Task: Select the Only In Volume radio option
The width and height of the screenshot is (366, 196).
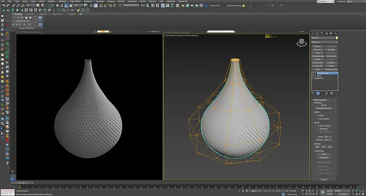Action: pyautogui.click(x=318, y=126)
